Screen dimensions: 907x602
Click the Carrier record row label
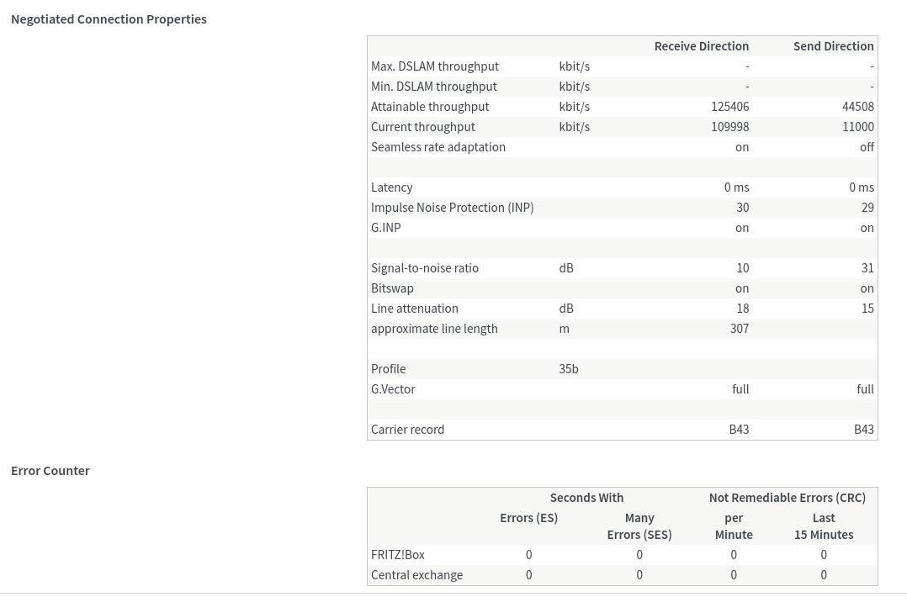[407, 430]
